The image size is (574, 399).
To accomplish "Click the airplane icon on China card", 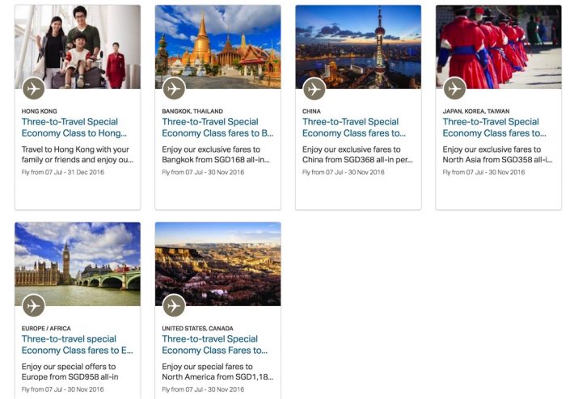I will [x=314, y=89].
